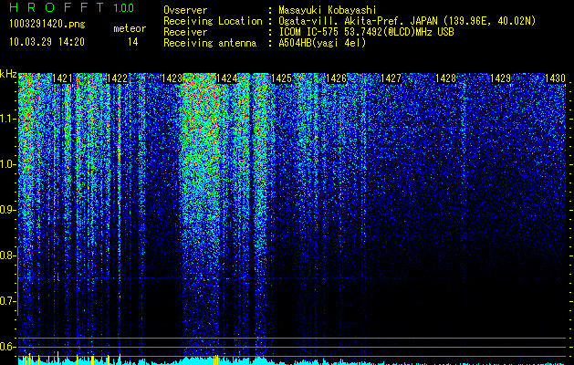574x365 pixels.
Task: Click the meteor count value 14
Action: click(x=132, y=42)
